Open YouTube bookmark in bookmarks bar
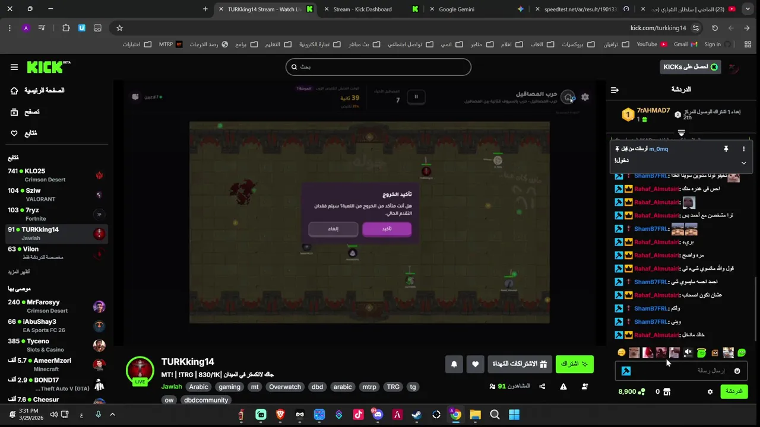The width and height of the screenshot is (760, 427). (651, 44)
